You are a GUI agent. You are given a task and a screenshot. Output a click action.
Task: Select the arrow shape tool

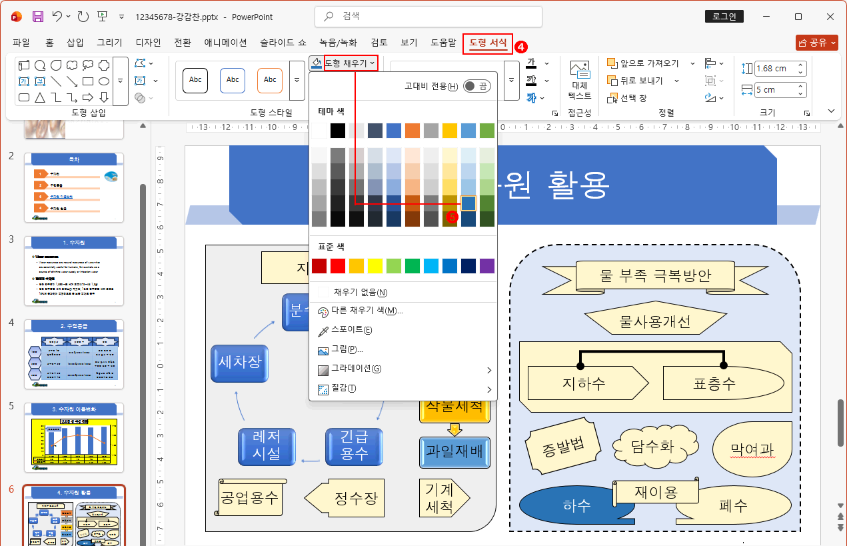(x=72, y=81)
